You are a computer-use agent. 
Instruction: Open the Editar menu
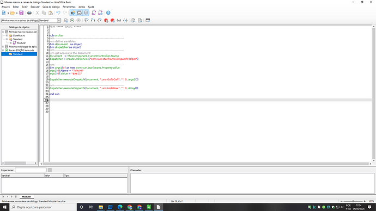click(16, 7)
